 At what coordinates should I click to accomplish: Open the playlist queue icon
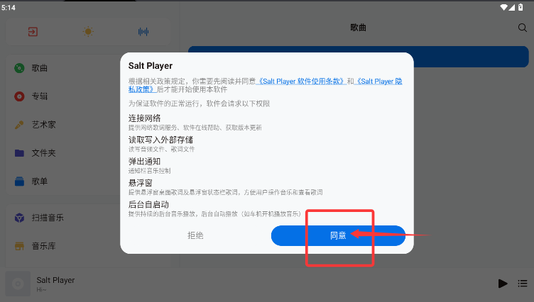pyautogui.click(x=523, y=284)
